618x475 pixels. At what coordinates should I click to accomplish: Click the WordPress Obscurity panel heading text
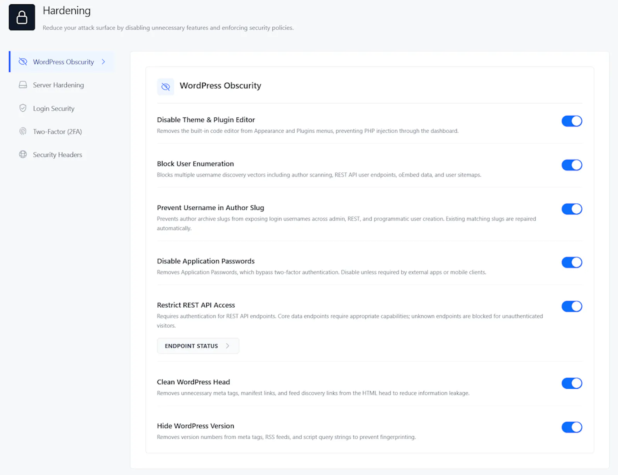(x=220, y=86)
